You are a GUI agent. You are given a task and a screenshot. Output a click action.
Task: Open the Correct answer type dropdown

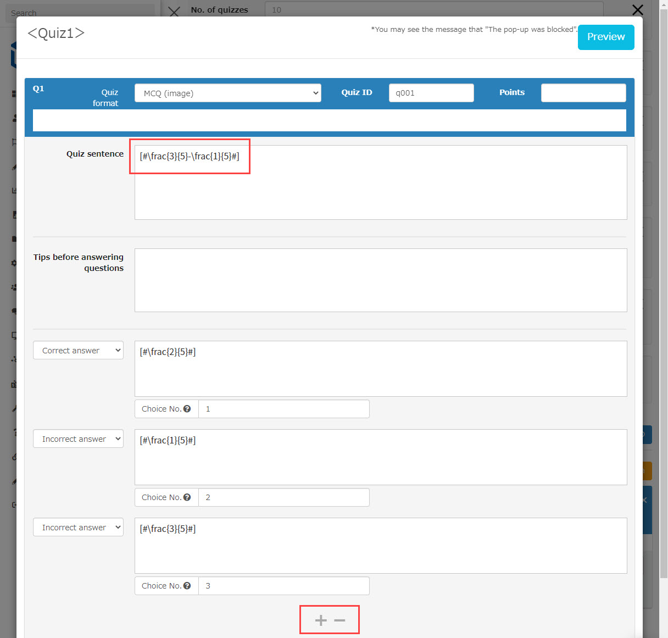tap(78, 351)
